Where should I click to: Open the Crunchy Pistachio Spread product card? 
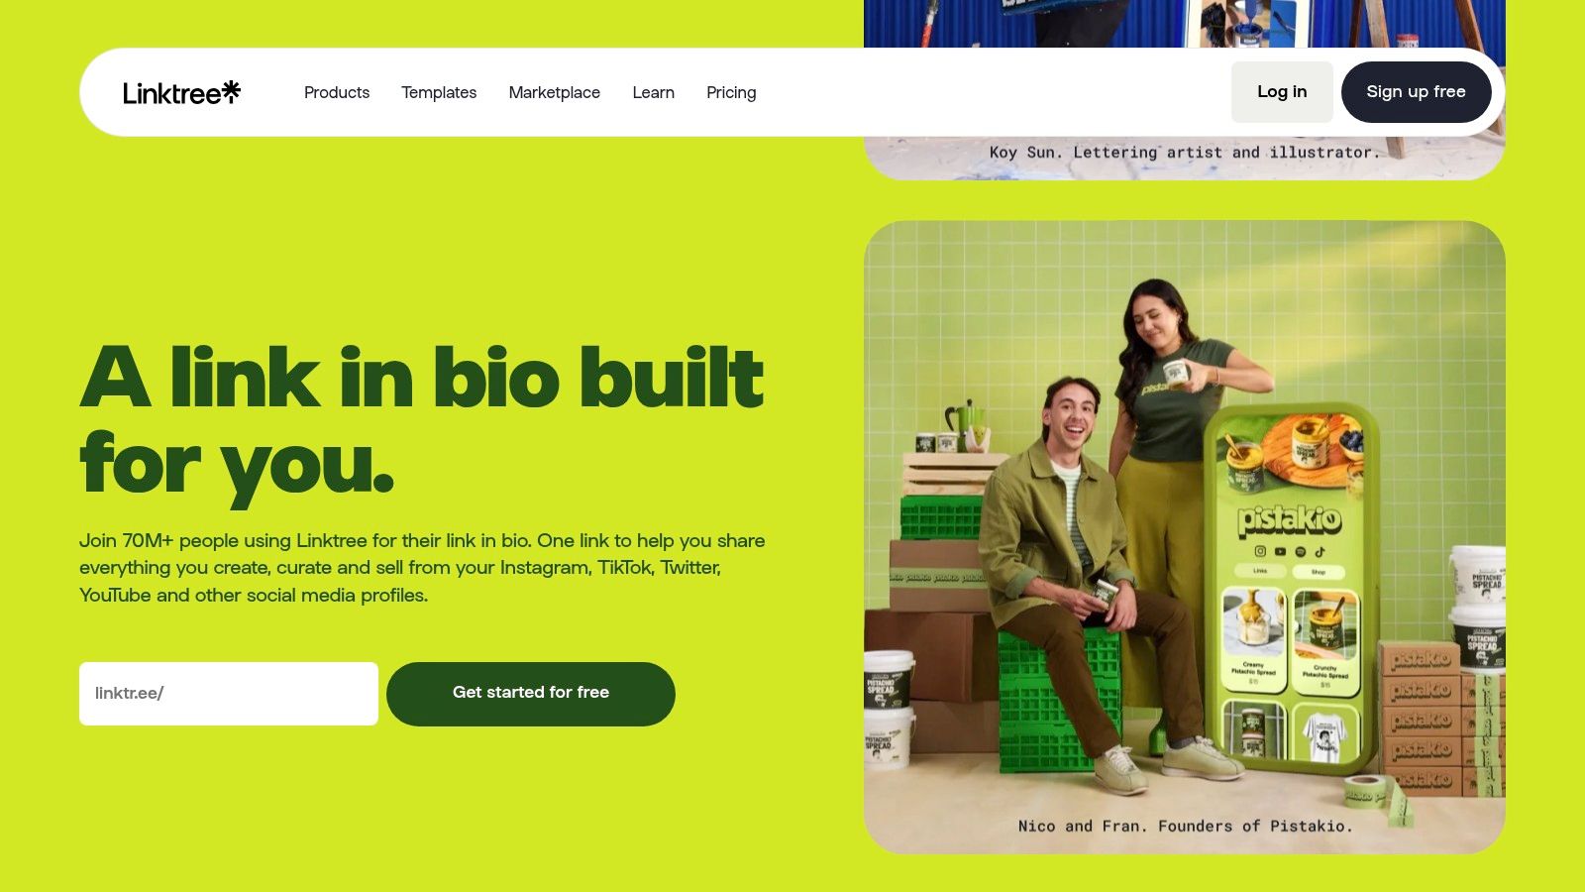tap(1326, 642)
